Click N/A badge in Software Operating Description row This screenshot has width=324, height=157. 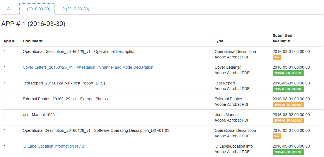click(x=277, y=136)
